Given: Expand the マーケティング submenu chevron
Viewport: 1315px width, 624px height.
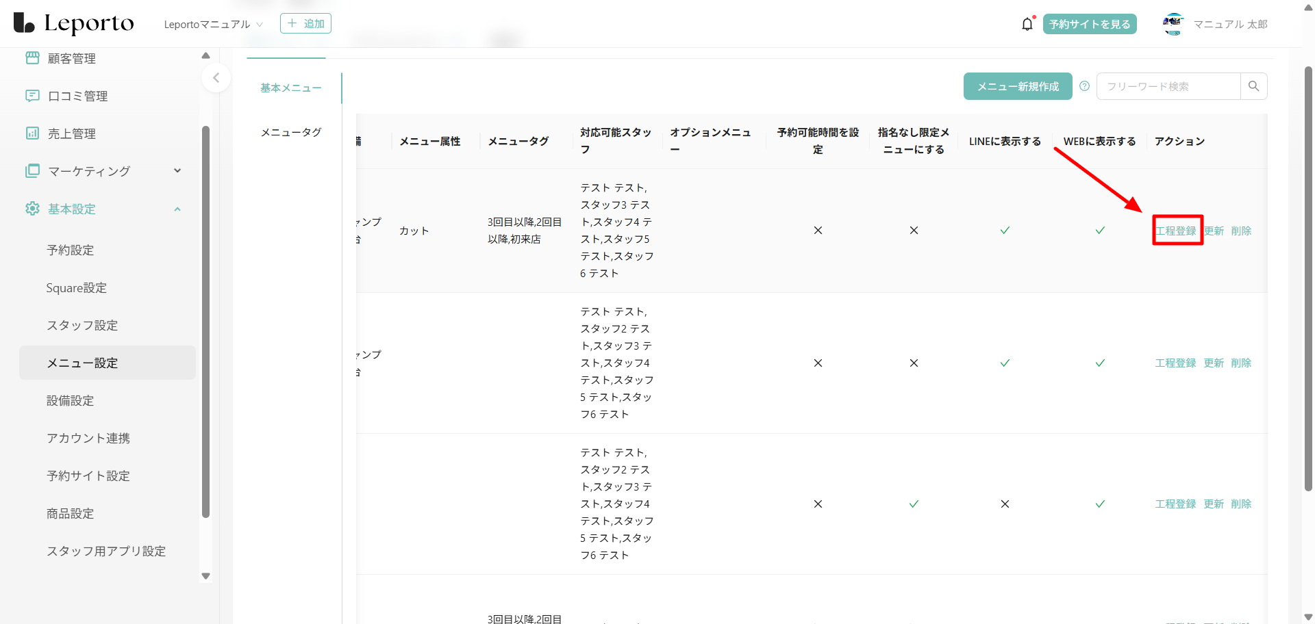Looking at the screenshot, I should pos(177,171).
